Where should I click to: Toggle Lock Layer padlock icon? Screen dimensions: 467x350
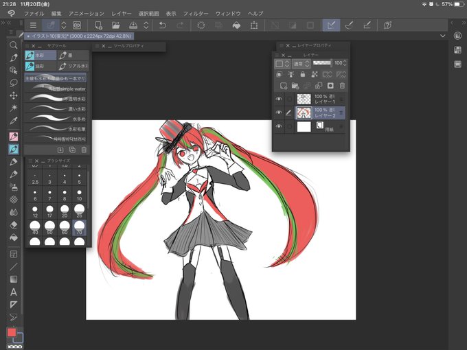(303, 74)
